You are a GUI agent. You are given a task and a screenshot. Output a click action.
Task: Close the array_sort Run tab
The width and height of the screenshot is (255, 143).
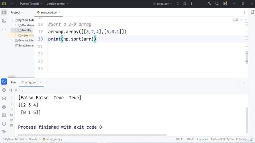point(41,82)
